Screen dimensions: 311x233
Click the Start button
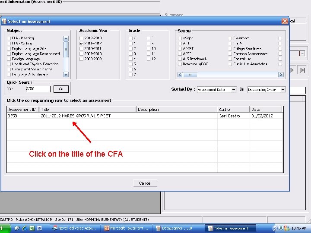click(x=5, y=228)
